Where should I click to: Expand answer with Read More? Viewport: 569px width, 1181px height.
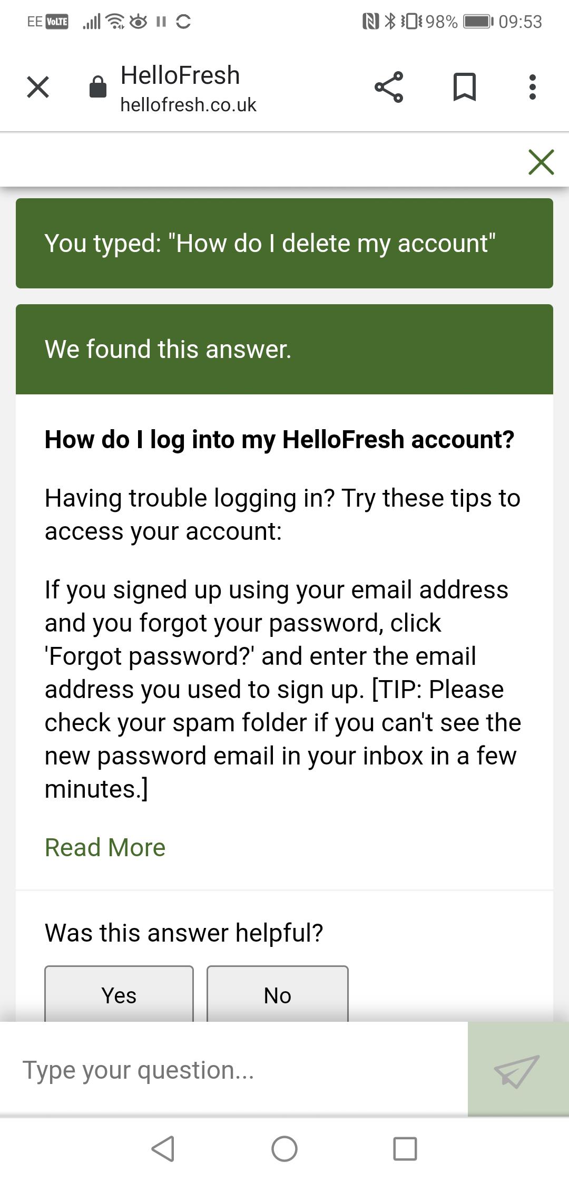coord(105,847)
